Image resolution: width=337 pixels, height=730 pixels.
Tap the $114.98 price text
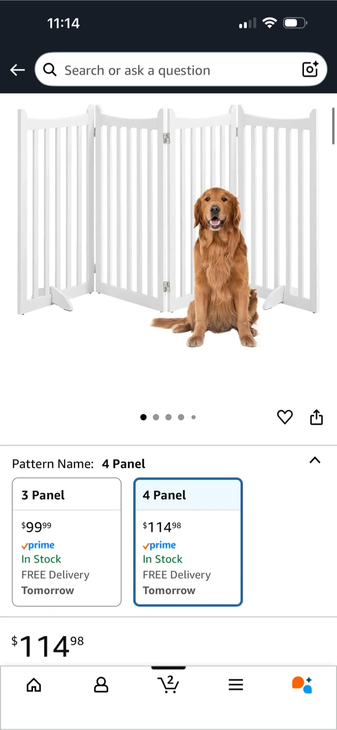click(x=48, y=646)
